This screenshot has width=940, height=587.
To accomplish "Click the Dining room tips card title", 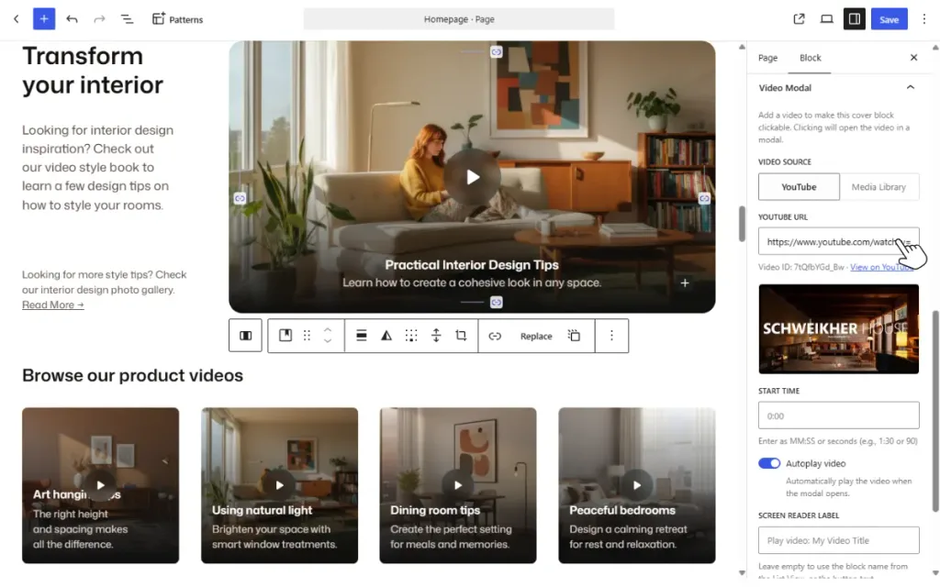I will (435, 510).
